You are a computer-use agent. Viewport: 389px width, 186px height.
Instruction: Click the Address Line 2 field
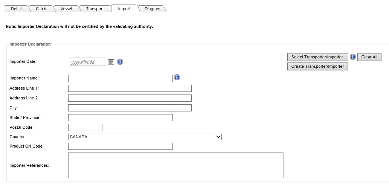coord(130,98)
